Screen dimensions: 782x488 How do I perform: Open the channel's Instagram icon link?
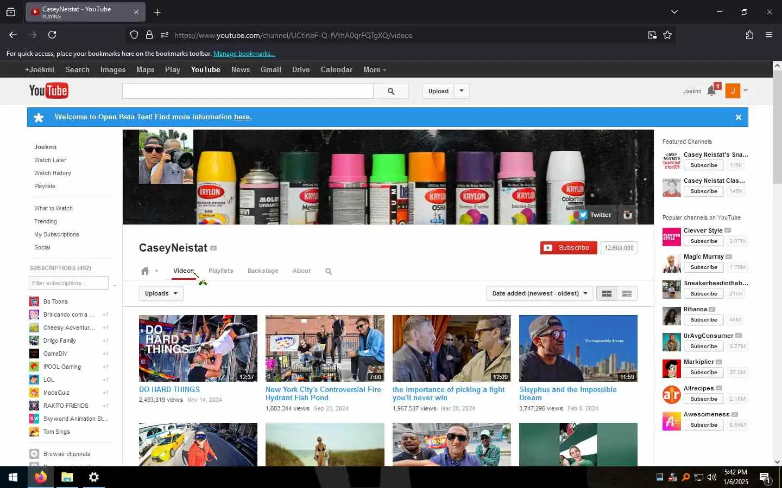tap(627, 215)
